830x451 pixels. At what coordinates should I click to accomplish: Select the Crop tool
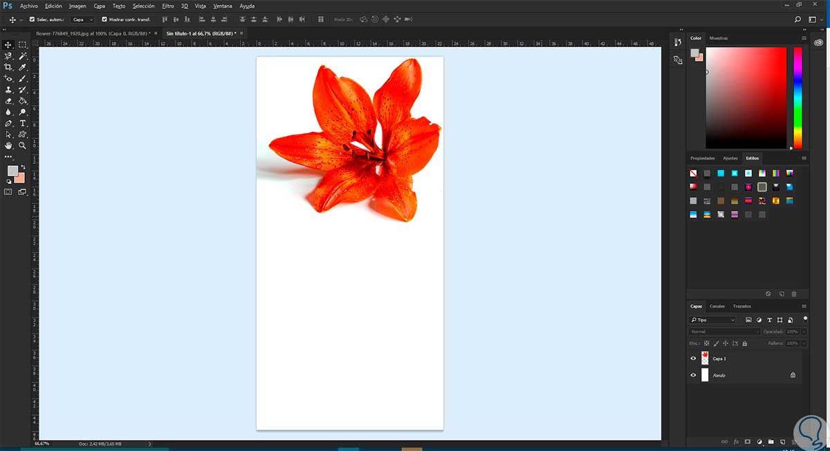[x=8, y=67]
